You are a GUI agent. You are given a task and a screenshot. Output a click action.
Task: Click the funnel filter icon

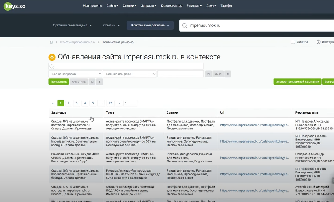pos(99,82)
